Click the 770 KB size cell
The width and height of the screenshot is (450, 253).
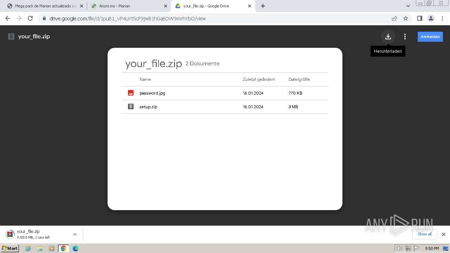coord(295,93)
